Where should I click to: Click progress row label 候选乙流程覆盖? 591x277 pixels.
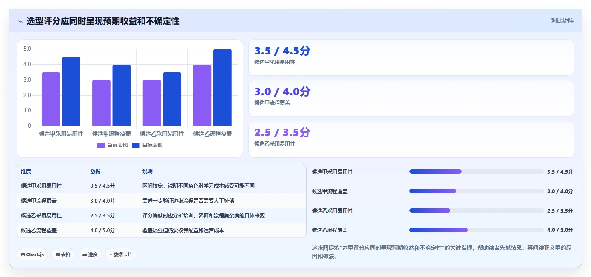(330, 230)
